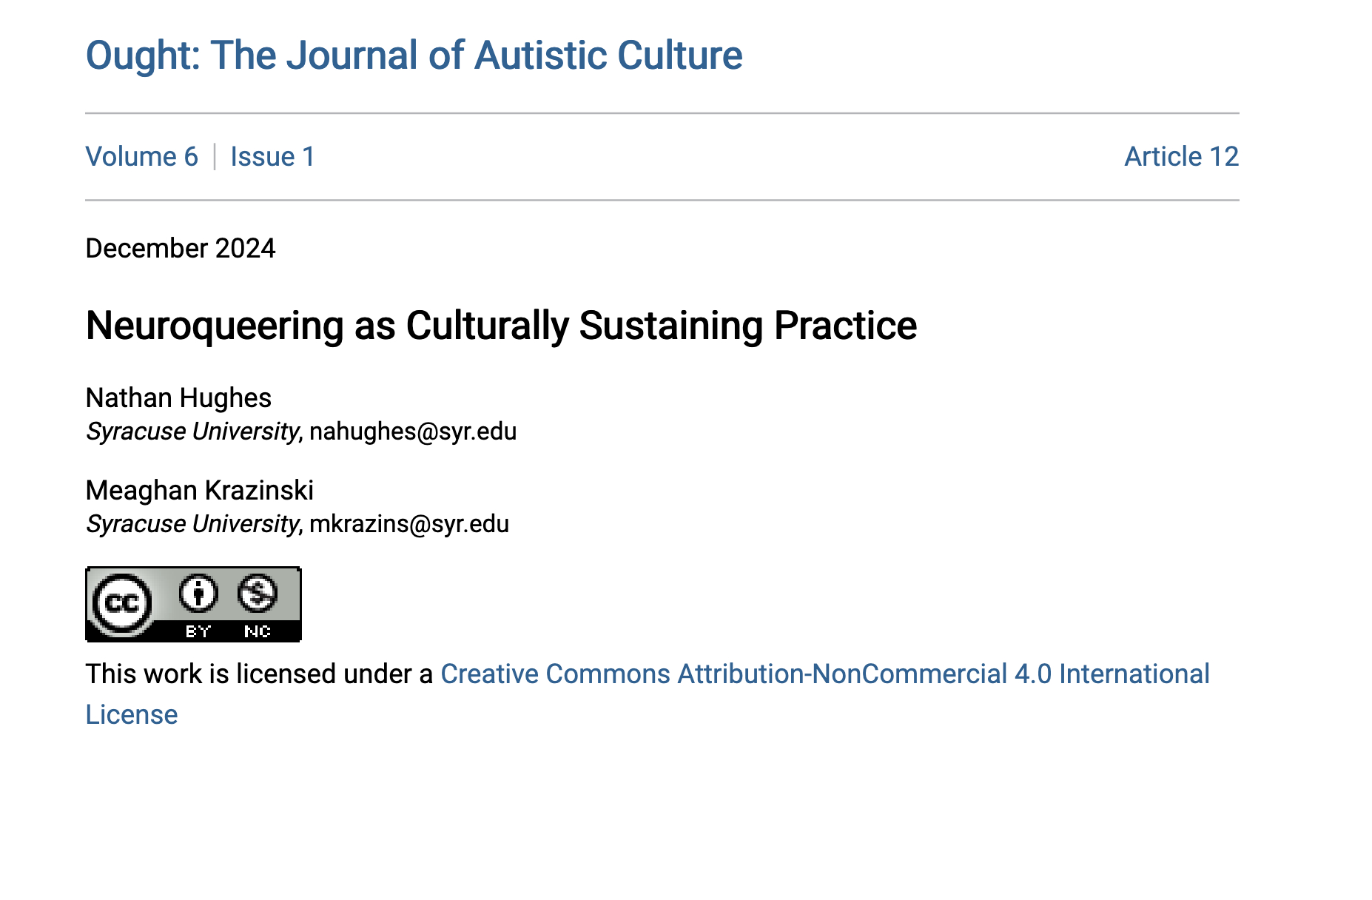Click the author name Meaghan Krazinski
This screenshot has height=900, width=1372.
200,491
